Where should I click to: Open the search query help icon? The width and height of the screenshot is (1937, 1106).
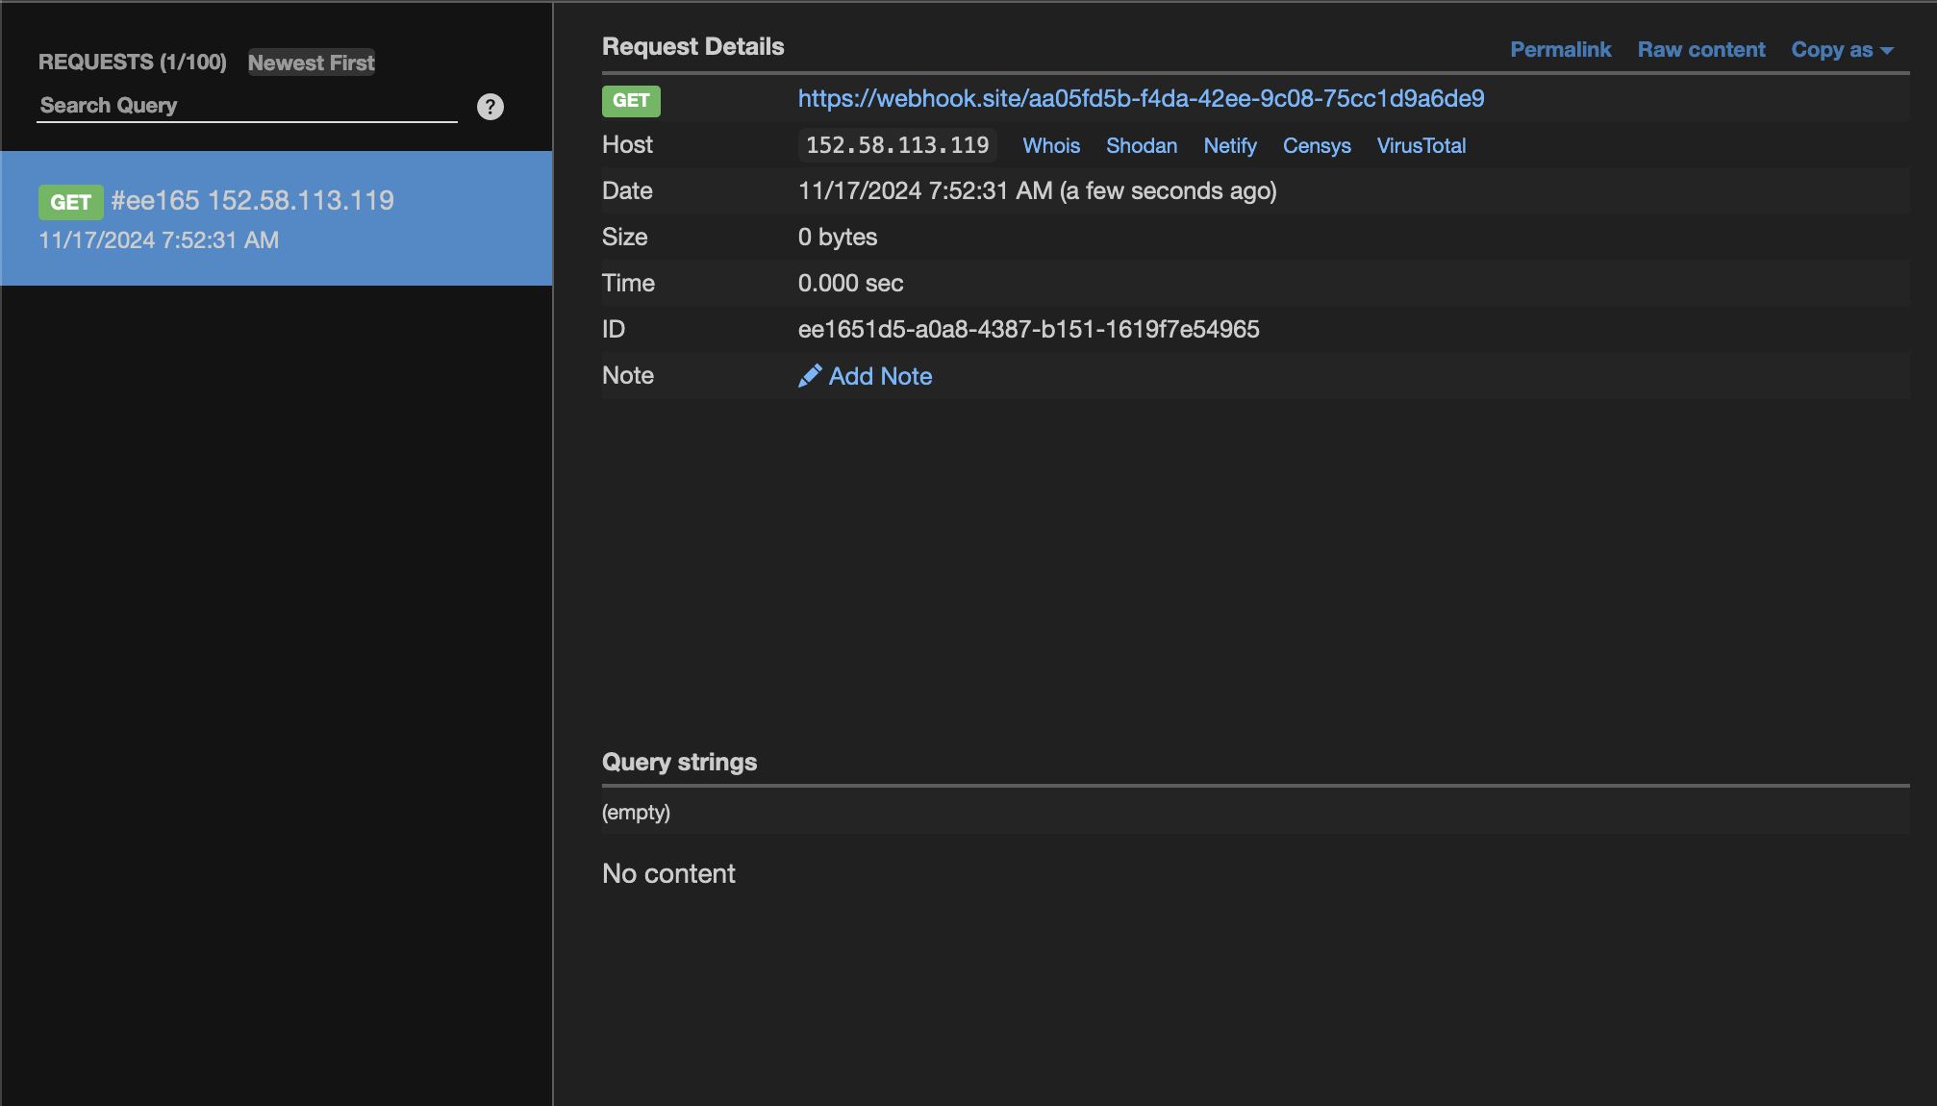491,107
